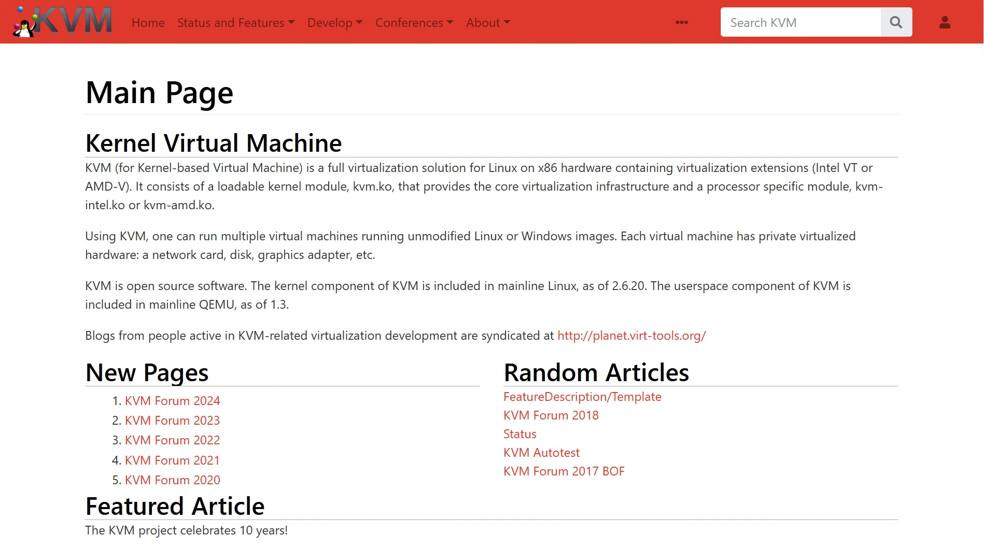Screen dimensions: 984x549
Task: Click the Random Articles heading
Action: [x=596, y=373]
